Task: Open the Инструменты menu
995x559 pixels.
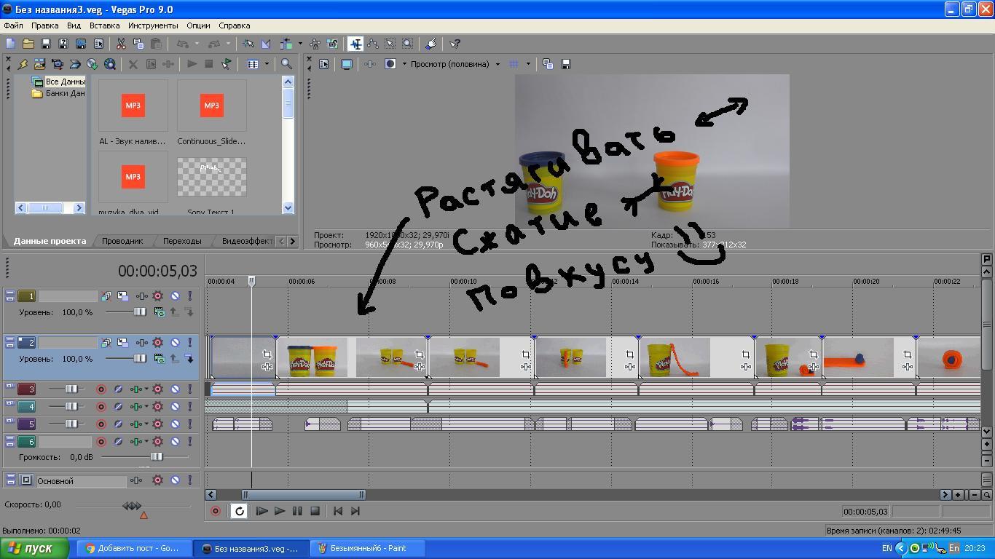Action: pos(153,25)
